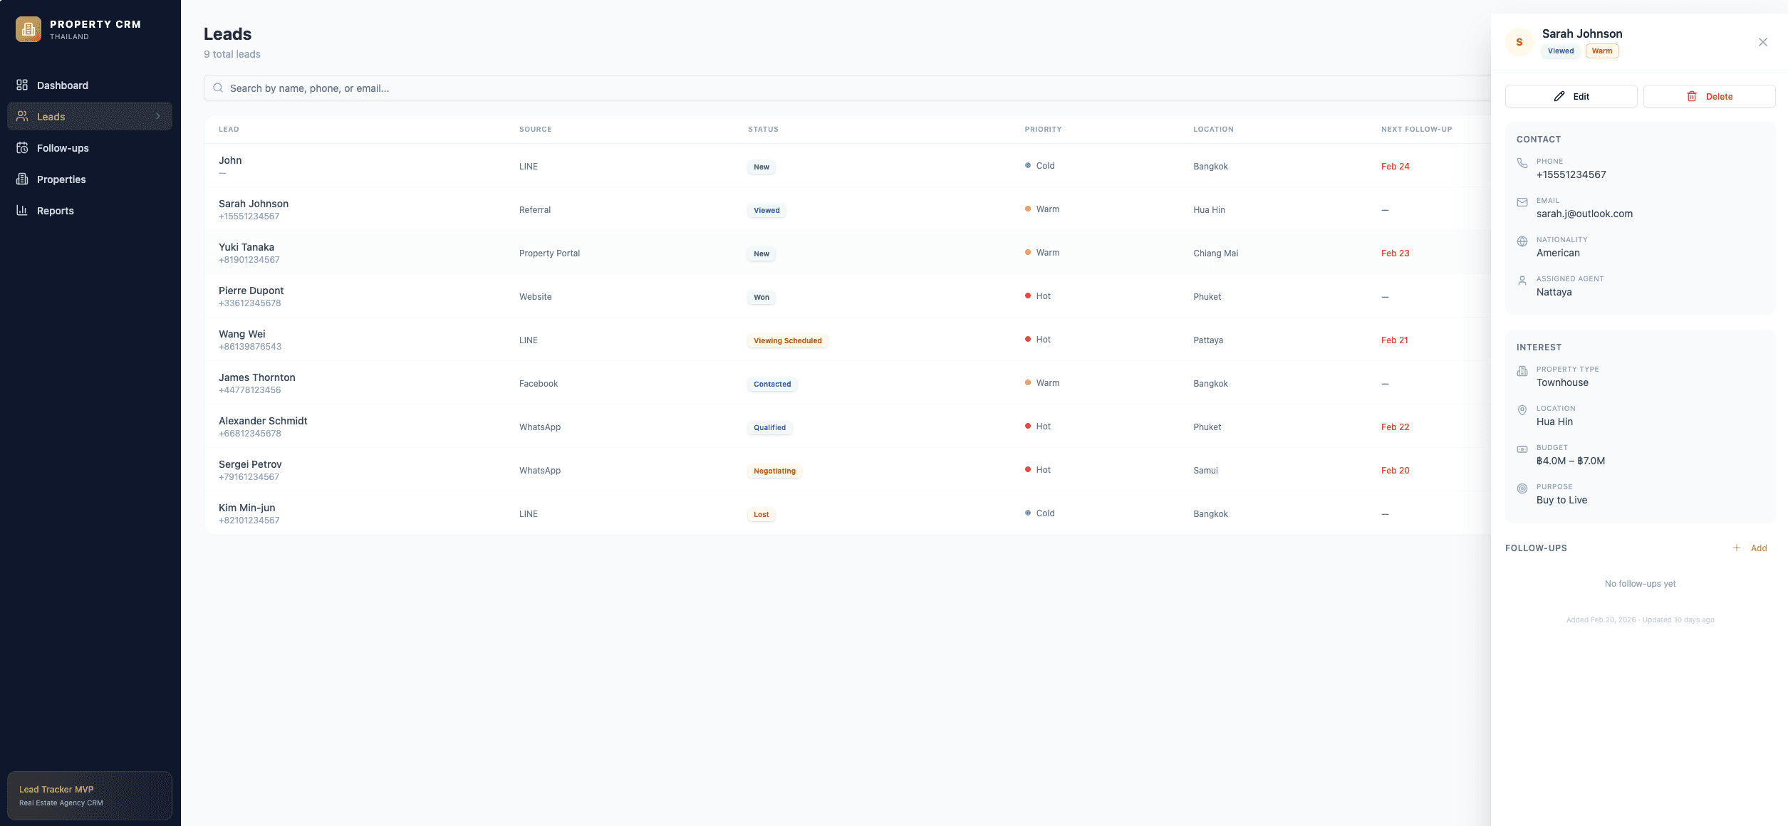
Task: Click the envelope icon beside Sarah's email
Action: [x=1522, y=202]
